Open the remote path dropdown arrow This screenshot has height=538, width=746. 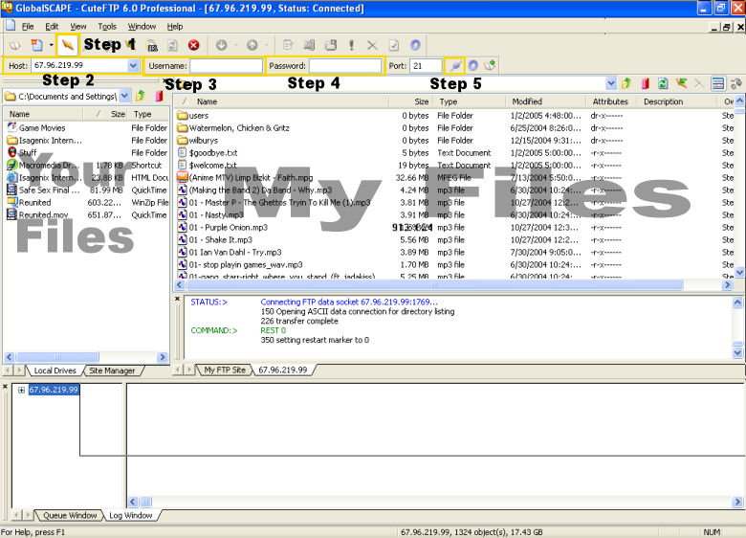coord(611,84)
